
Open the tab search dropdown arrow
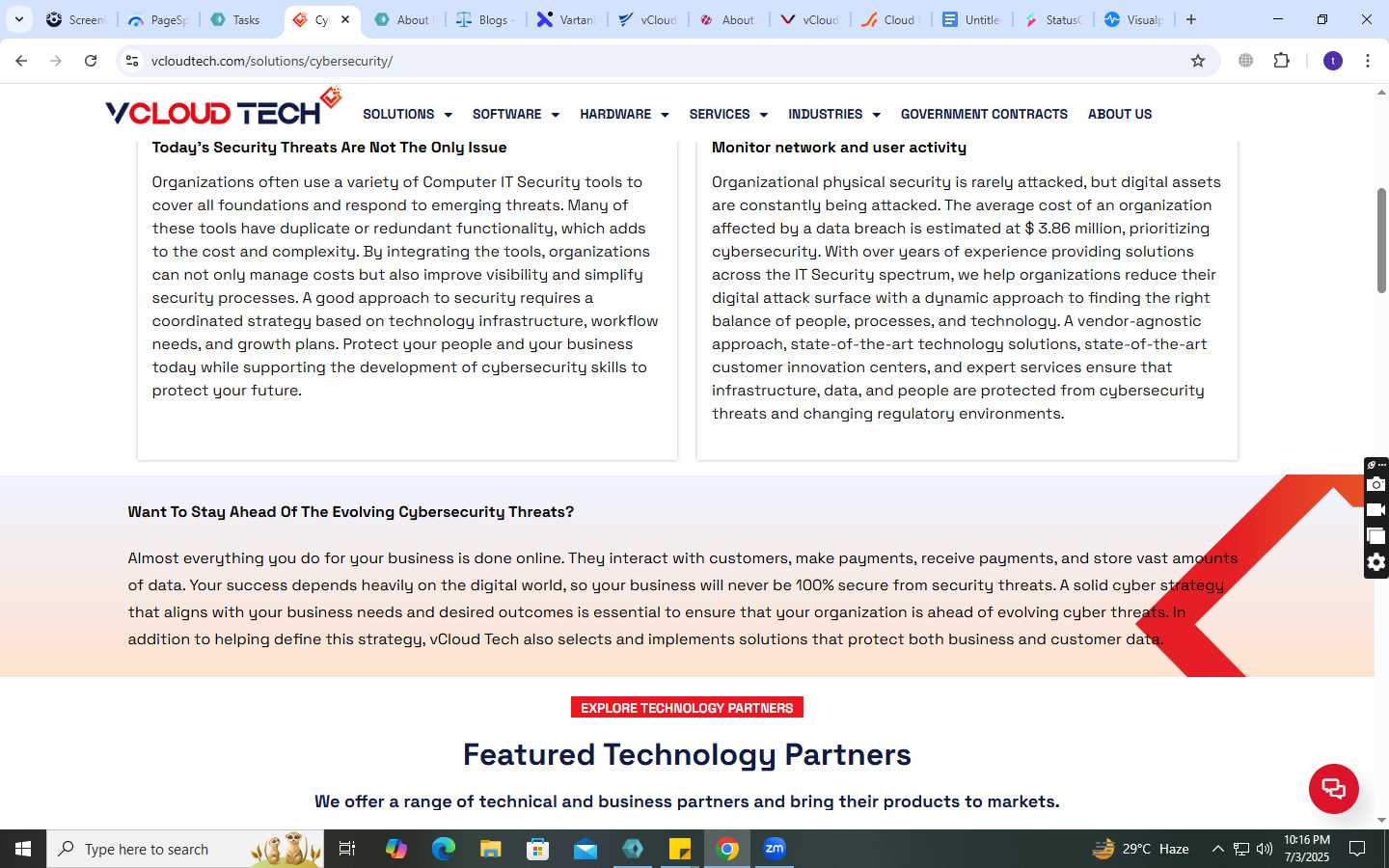(18, 19)
